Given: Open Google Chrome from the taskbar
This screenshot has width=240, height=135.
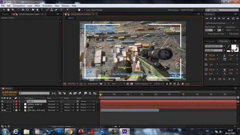Looking at the screenshot, I should click(x=70, y=132).
